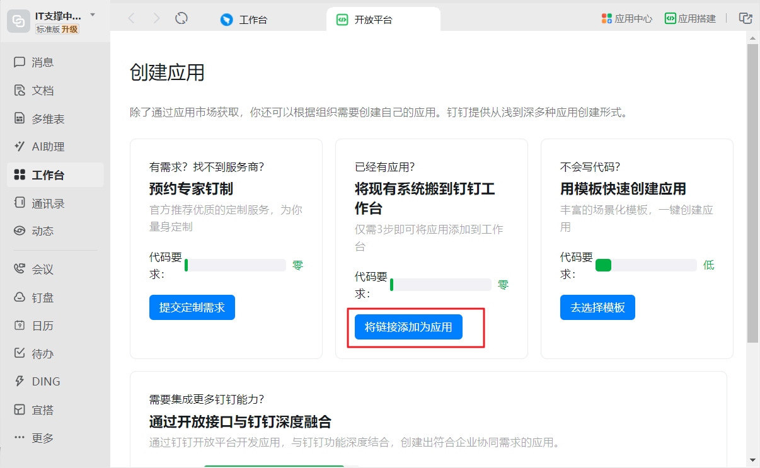Click code requirement bar under 将现有系统搬到钉钉工作台
The height and width of the screenshot is (468, 760).
click(440, 285)
